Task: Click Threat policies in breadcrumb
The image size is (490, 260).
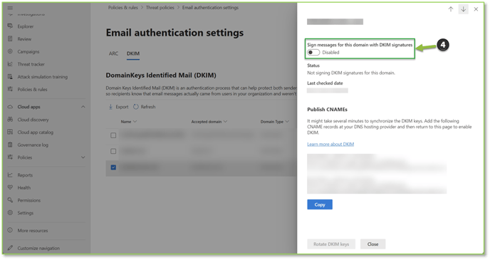Action: pos(160,8)
